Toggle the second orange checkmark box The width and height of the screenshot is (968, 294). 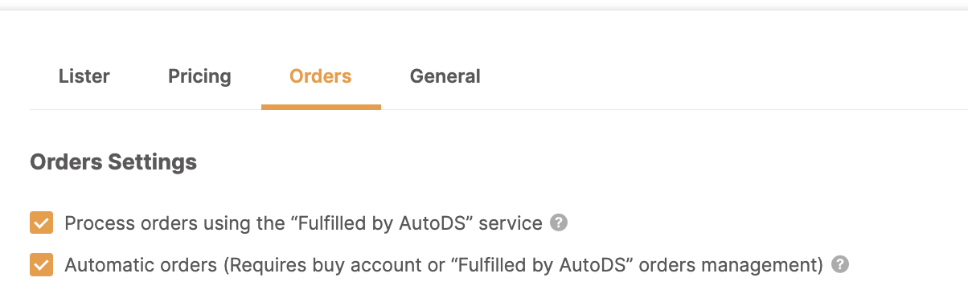pos(42,264)
